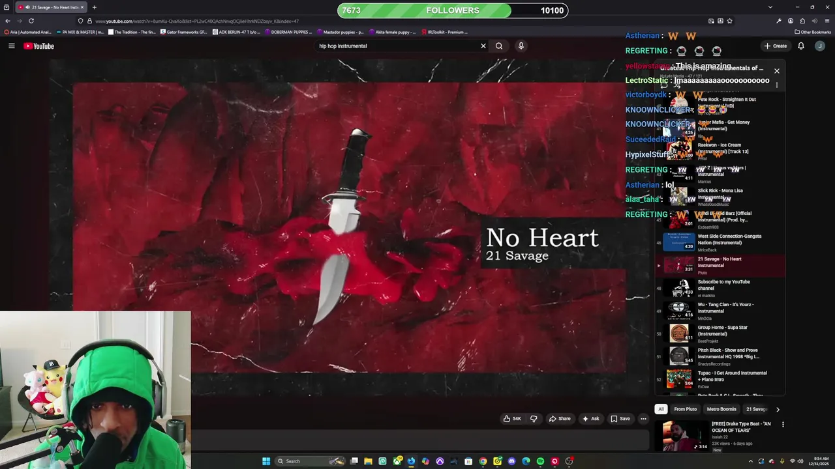Open more actions menu beside Save
This screenshot has height=469, width=835.
click(643, 419)
